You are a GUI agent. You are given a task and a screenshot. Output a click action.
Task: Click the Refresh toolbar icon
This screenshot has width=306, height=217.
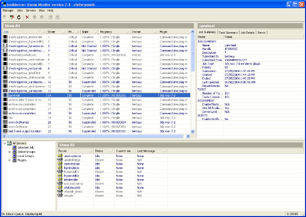[x=19, y=17]
